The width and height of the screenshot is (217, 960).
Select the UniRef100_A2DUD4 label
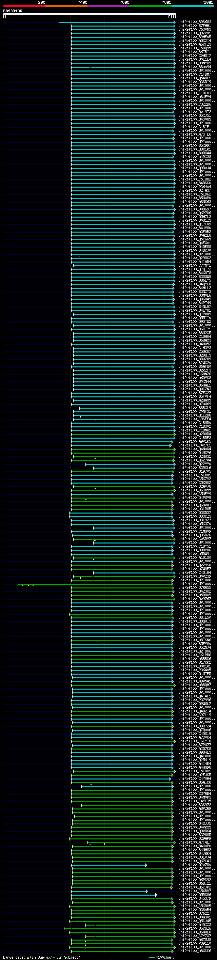tap(195, 434)
